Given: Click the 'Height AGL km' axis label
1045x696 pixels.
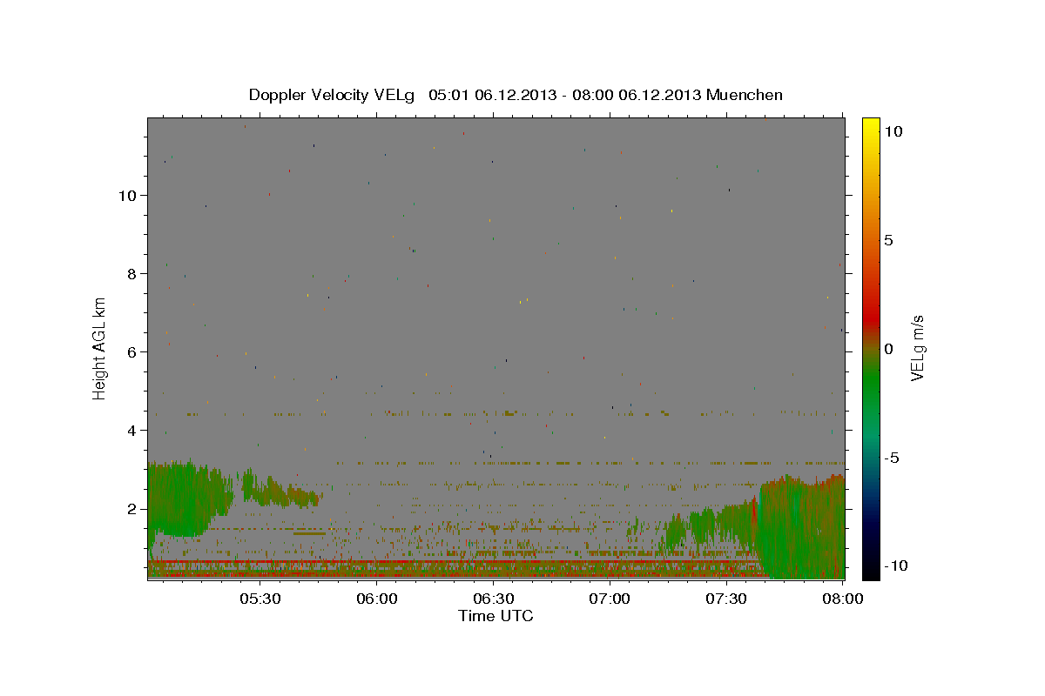Looking at the screenshot, I should [100, 349].
